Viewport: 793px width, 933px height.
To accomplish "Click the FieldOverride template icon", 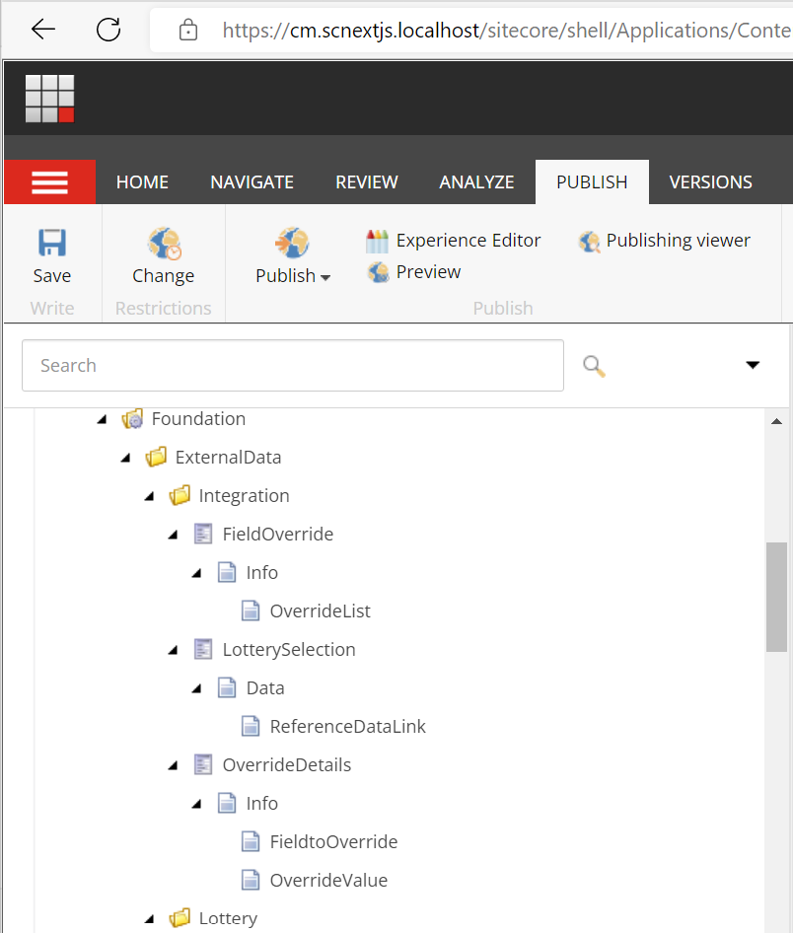I will point(203,534).
